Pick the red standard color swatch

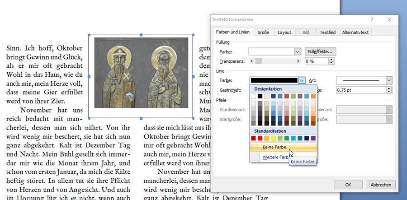[260, 138]
